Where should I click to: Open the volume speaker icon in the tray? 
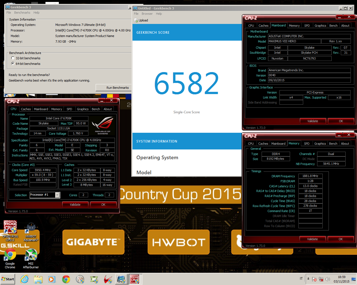(328, 279)
